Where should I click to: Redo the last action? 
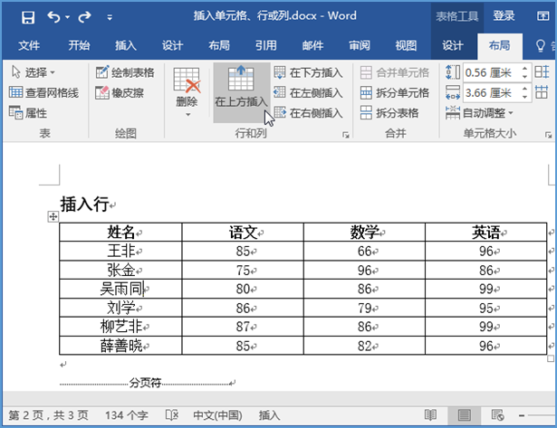(x=84, y=16)
